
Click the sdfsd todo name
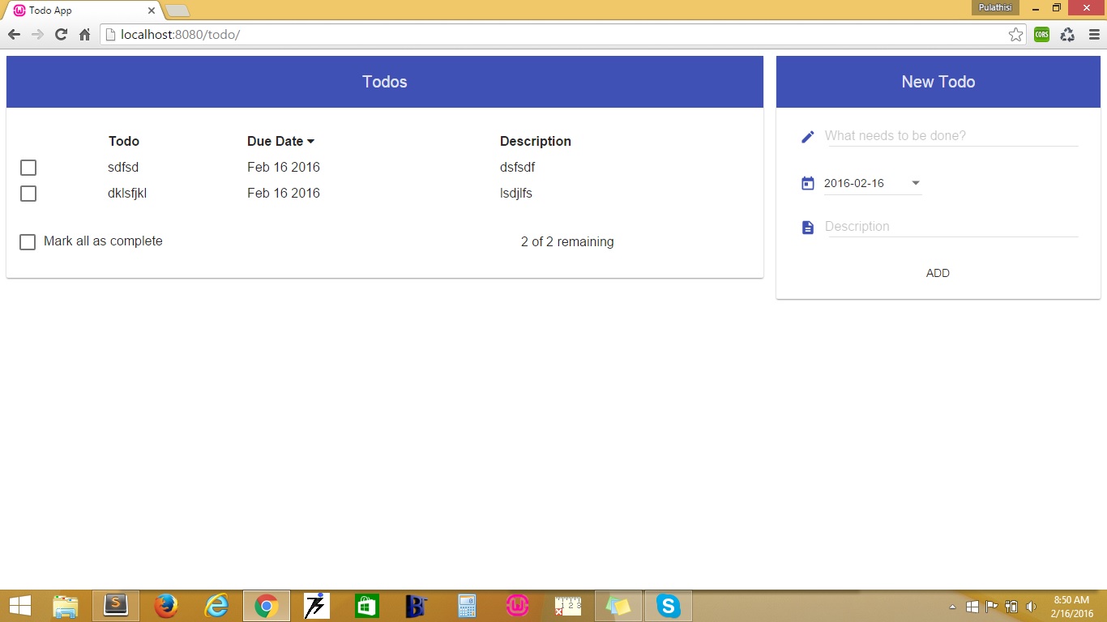pyautogui.click(x=123, y=168)
